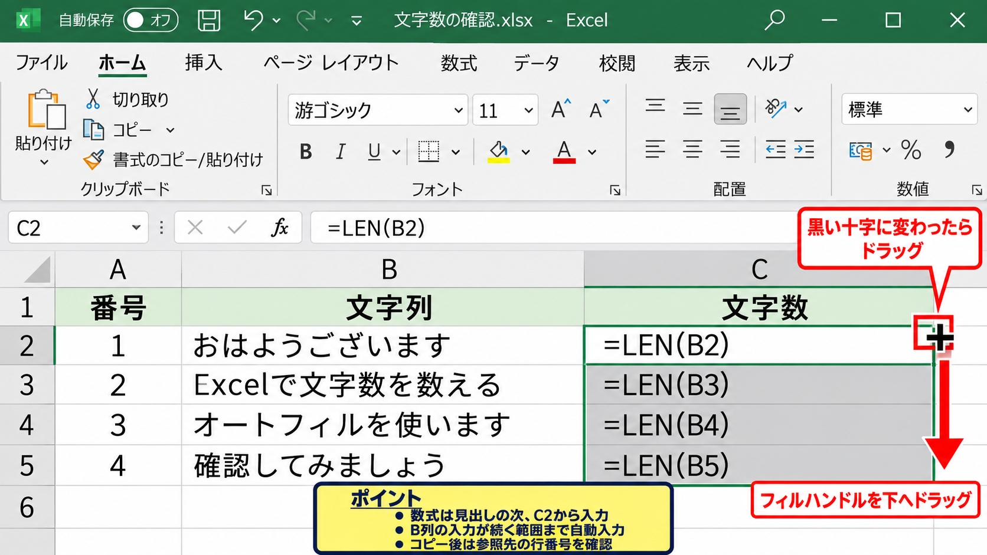
Task: Toggle the AutoSave (自動保存) switch
Action: [151, 21]
